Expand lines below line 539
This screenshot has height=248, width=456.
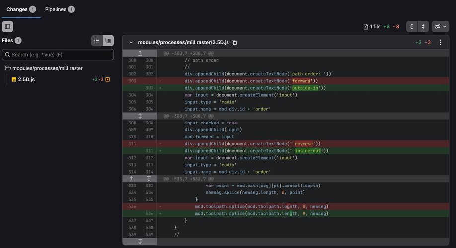[x=140, y=242]
